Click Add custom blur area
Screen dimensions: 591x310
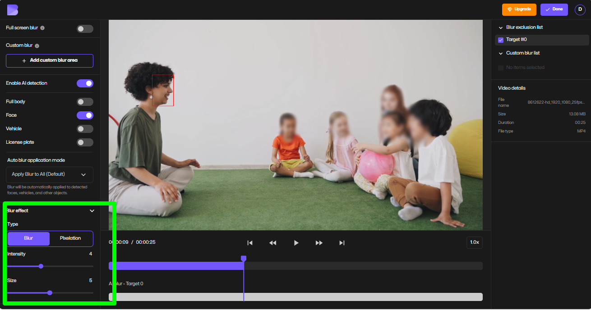pyautogui.click(x=50, y=60)
